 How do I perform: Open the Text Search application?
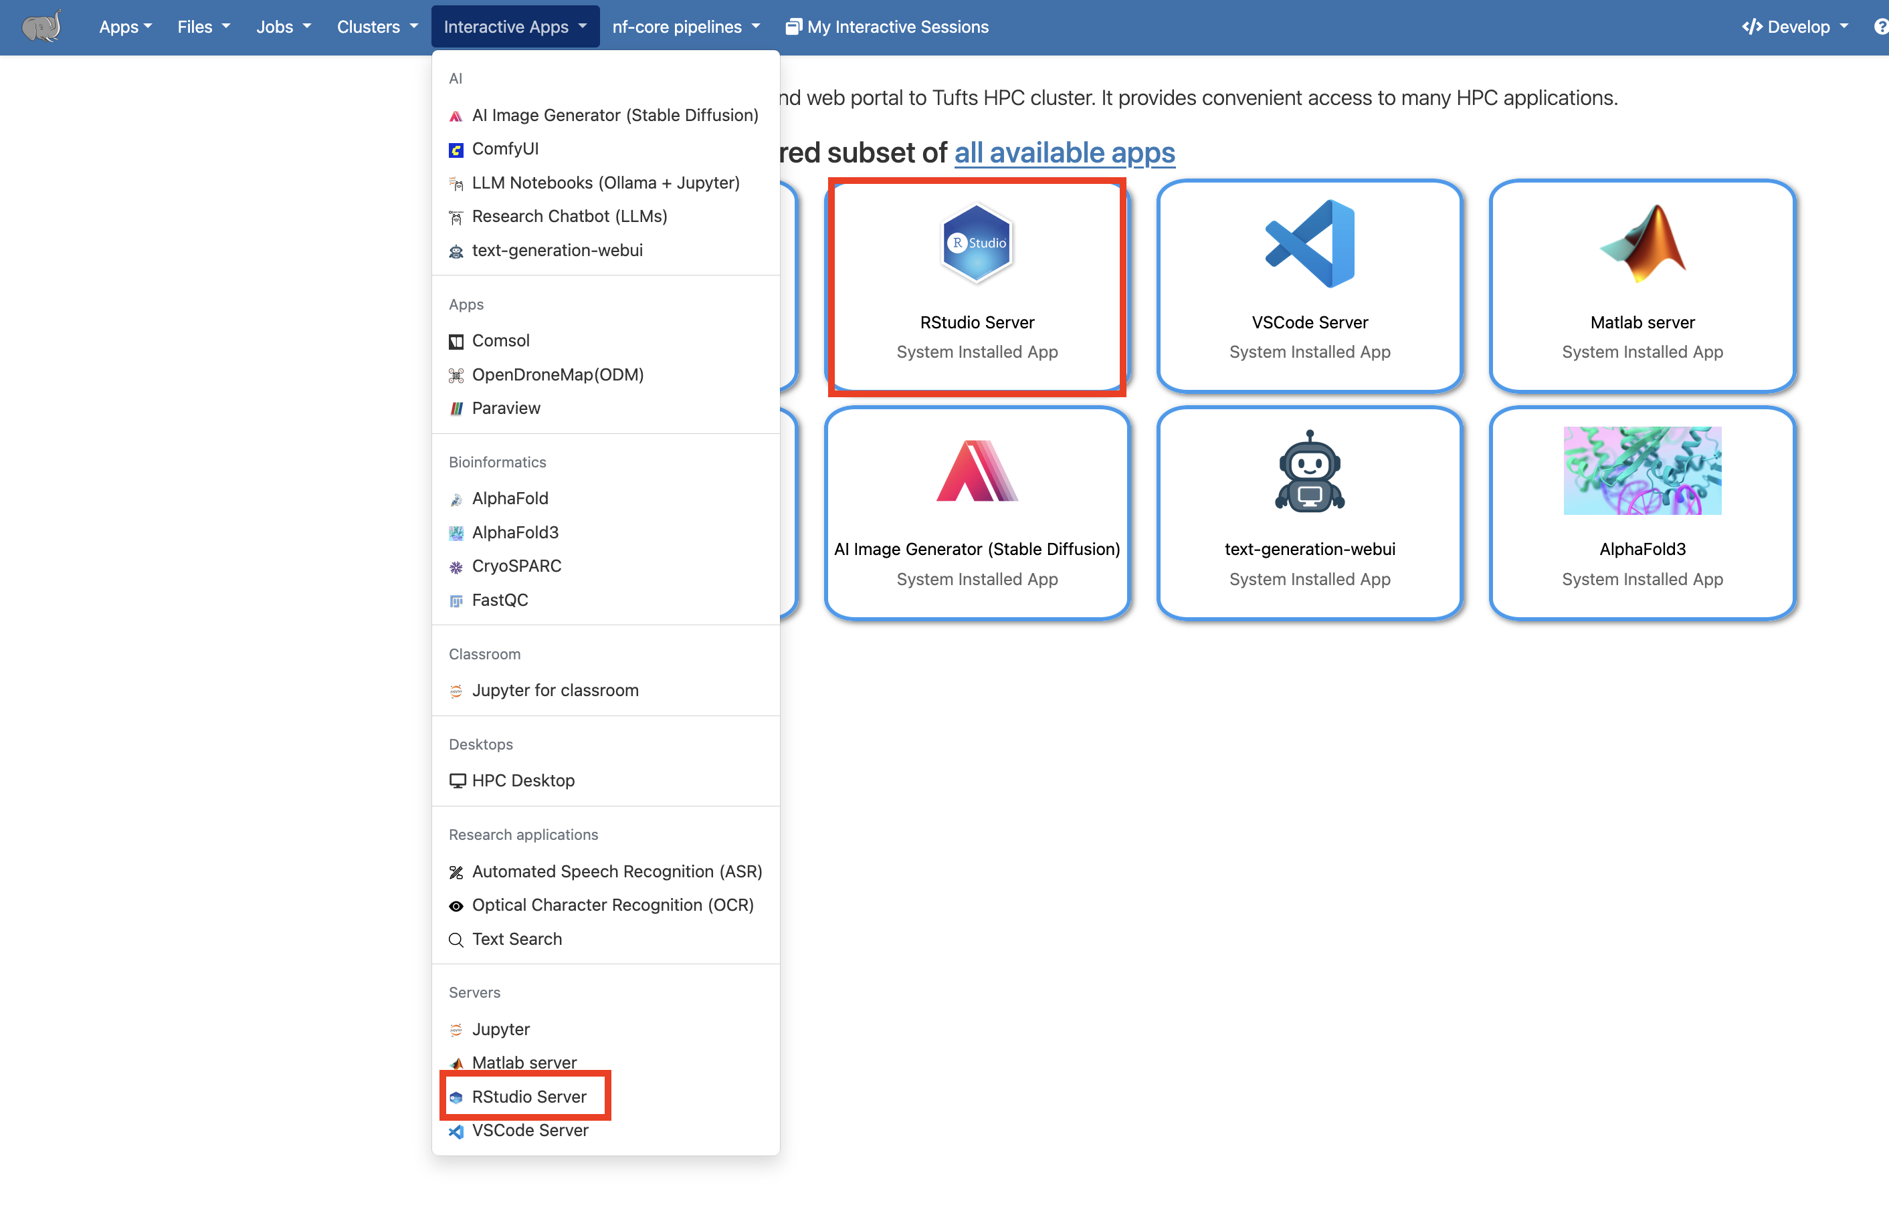(x=516, y=938)
